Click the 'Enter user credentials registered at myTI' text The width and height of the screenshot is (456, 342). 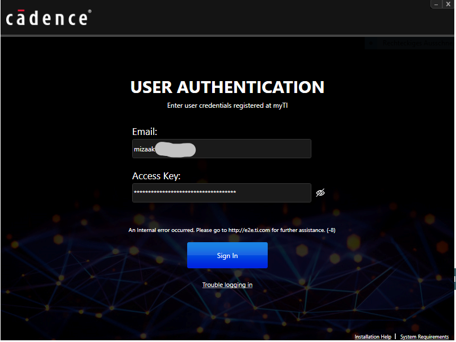point(227,105)
